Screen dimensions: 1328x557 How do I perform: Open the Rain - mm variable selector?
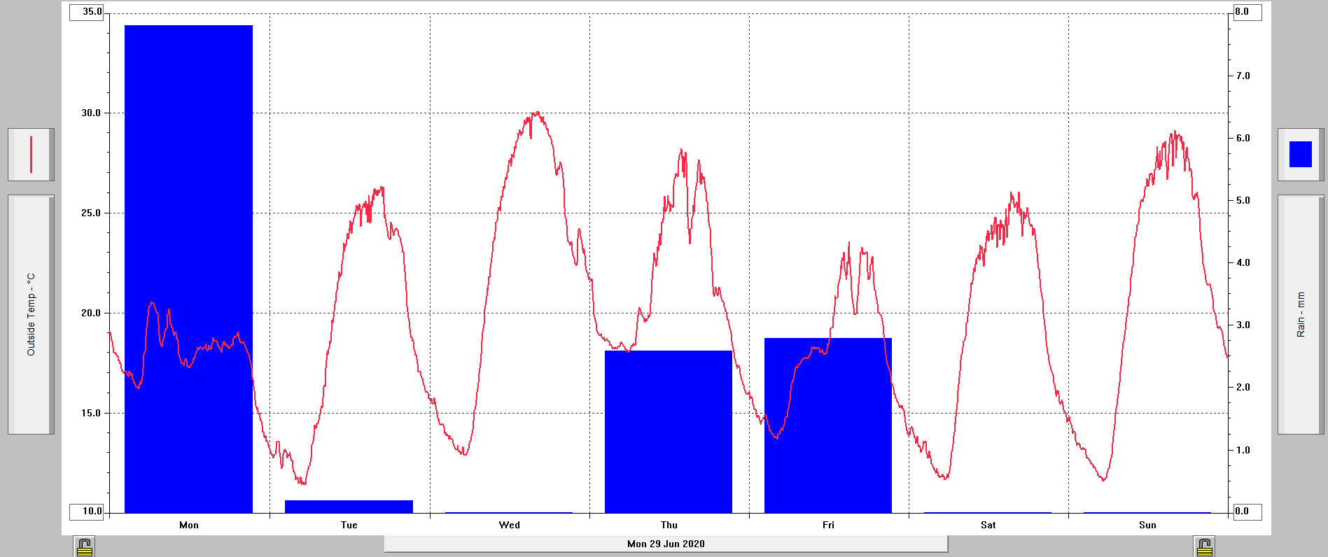[1300, 314]
